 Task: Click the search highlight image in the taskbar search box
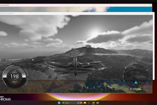(x=80, y=103)
